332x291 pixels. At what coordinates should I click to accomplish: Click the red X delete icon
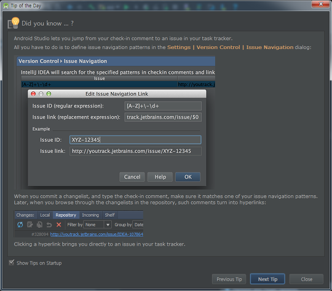[x=59, y=225]
